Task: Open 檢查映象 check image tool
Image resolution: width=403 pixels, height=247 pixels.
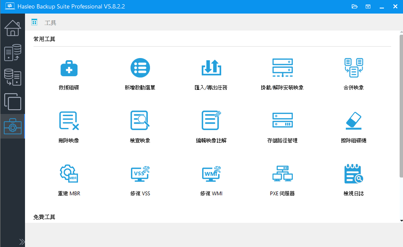Action: [140, 128]
